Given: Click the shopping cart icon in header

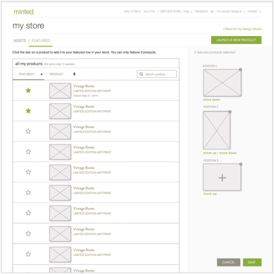Looking at the screenshot, I should tap(212, 12).
